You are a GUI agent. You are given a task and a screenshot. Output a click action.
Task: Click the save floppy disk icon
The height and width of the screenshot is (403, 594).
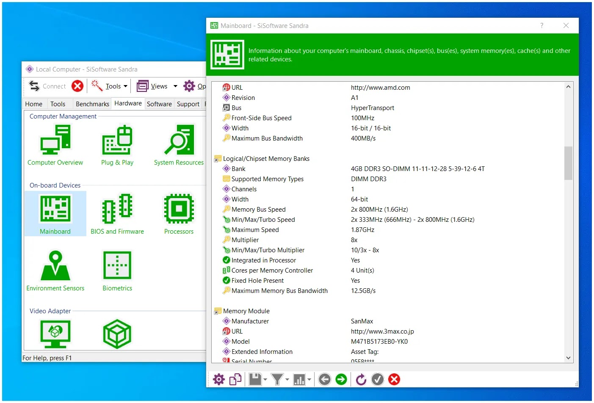(255, 379)
